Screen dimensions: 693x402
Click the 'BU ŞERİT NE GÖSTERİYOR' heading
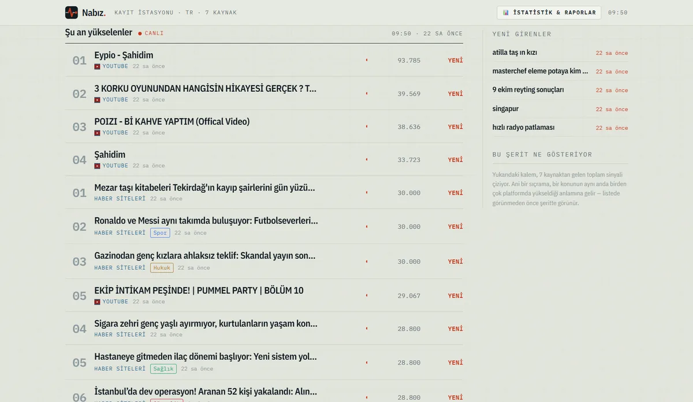(542, 155)
